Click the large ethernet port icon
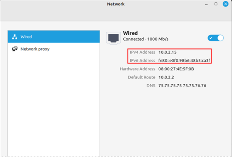232x157 pixels. point(113,38)
